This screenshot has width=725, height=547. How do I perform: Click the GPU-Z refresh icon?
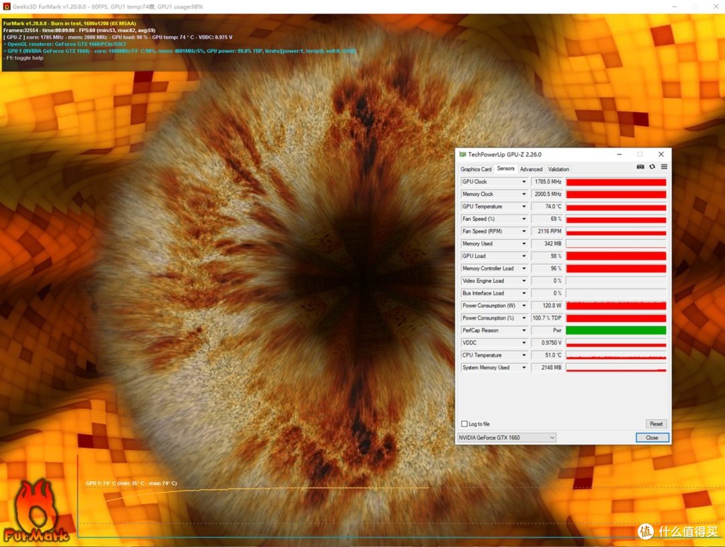[x=652, y=167]
